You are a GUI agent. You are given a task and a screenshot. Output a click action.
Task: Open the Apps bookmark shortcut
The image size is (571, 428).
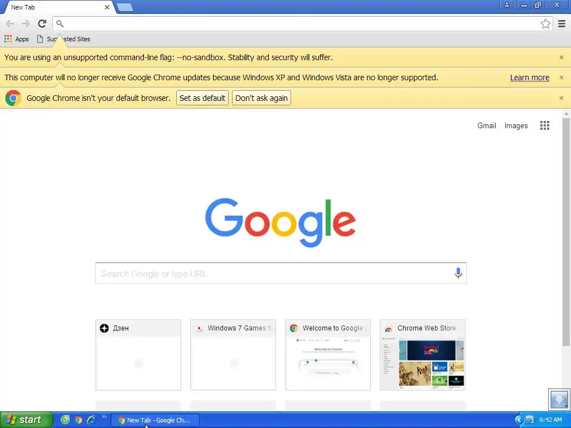[x=16, y=39]
